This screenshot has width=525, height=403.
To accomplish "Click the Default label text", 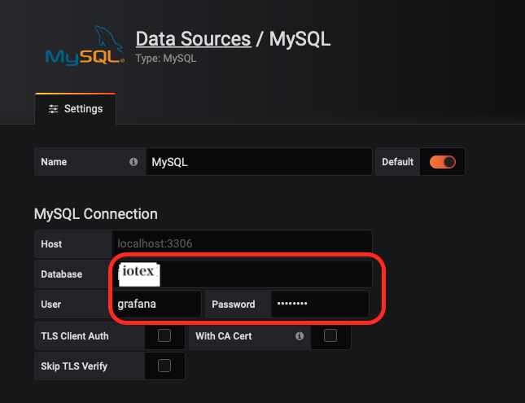I will tap(398, 162).
